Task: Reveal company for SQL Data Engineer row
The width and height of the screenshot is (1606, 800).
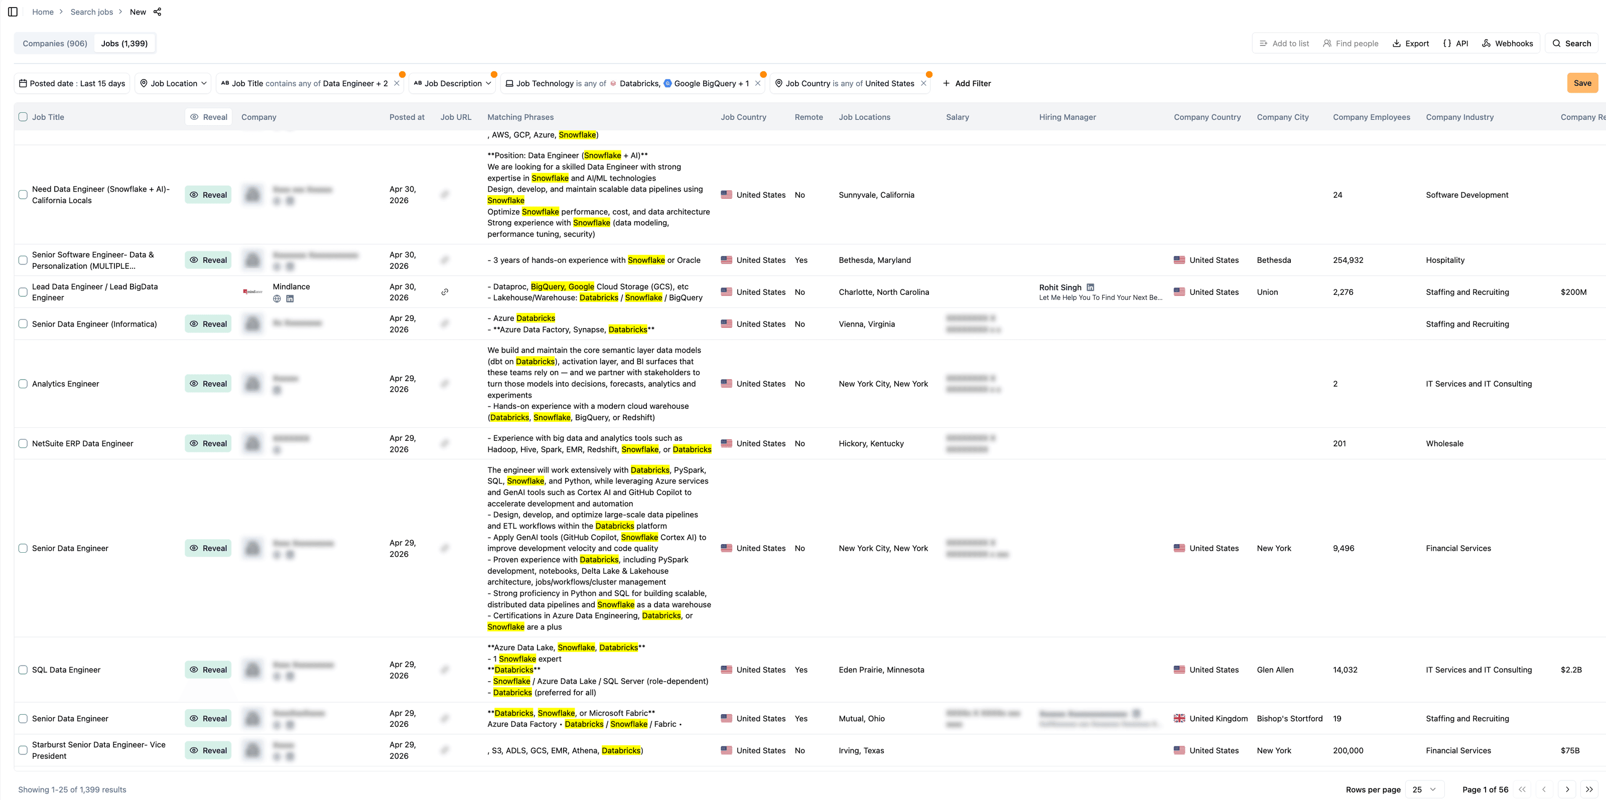Action: [x=208, y=670]
